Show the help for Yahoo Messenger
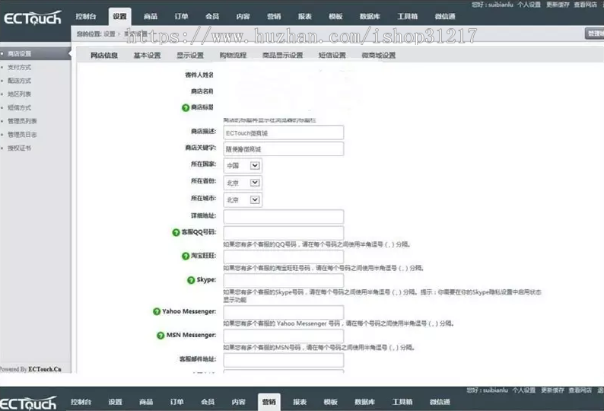This screenshot has height=411, width=604. (157, 311)
